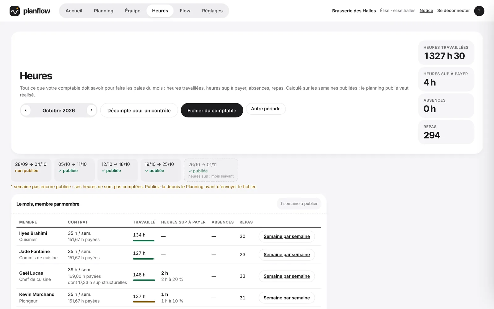Click Kevin Marchand's 1 h à 10 % value
494x309 pixels.
172,301
